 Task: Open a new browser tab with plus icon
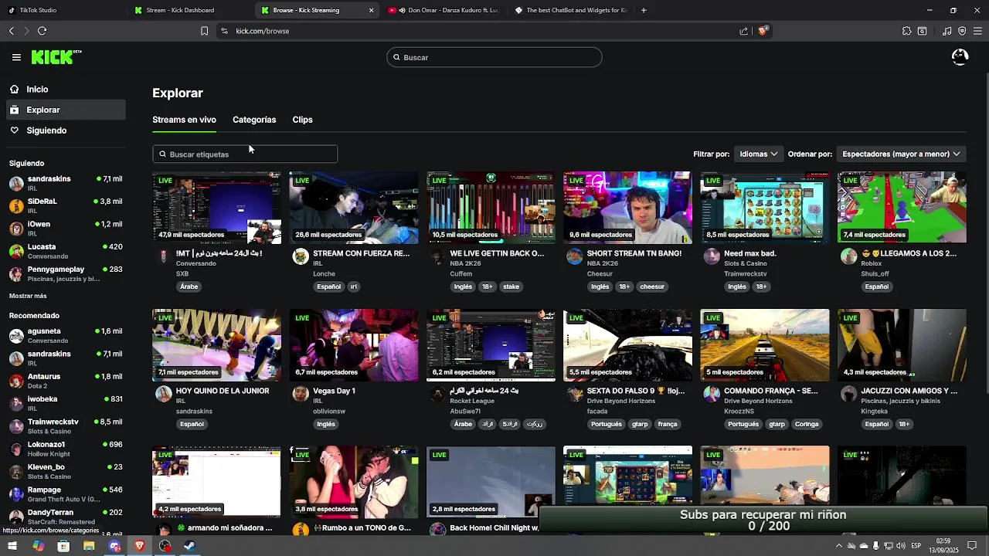(x=644, y=10)
